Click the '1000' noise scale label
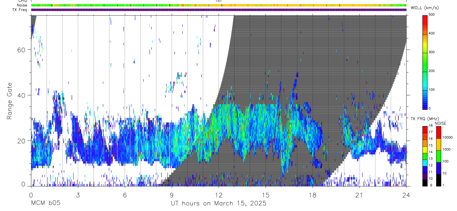The height and width of the screenshot is (211, 457). pos(447,150)
